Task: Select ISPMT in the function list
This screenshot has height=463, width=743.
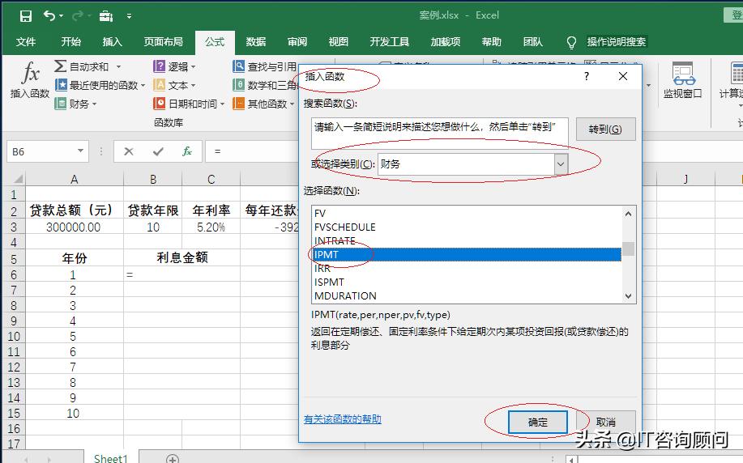Action: (467, 282)
